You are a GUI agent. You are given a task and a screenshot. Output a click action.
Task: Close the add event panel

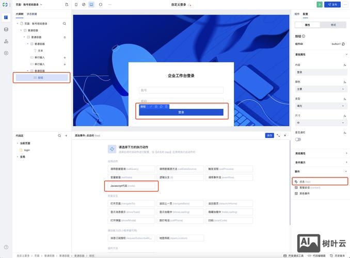tap(285, 135)
